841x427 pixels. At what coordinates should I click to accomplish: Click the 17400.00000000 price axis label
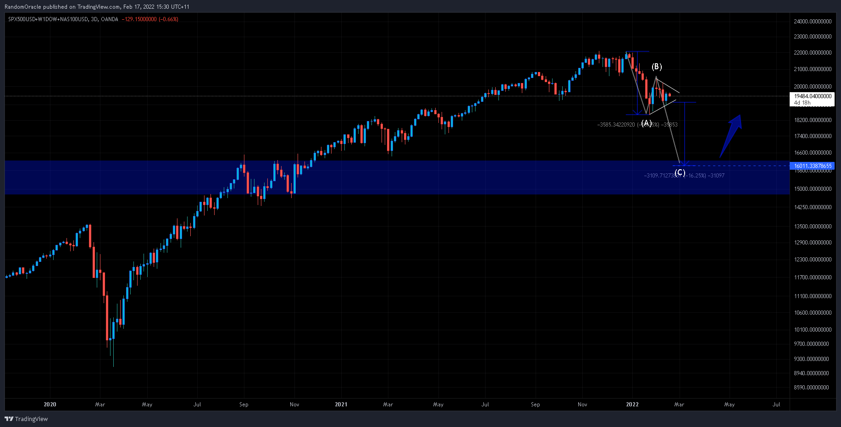coord(813,136)
